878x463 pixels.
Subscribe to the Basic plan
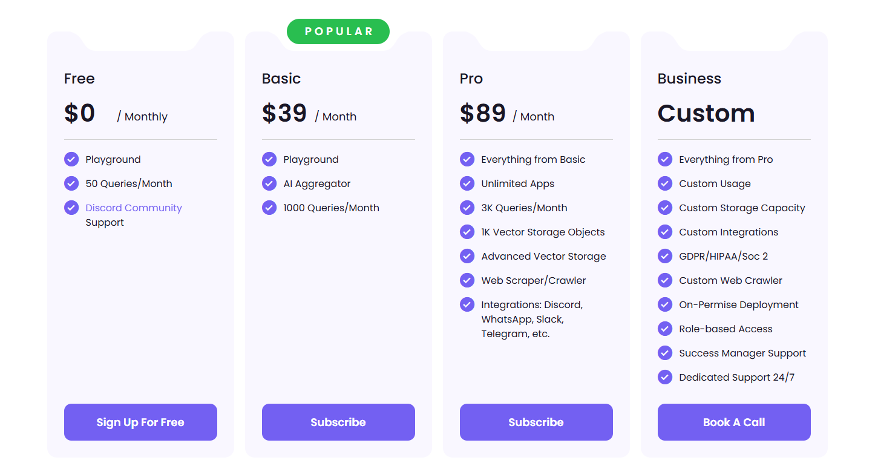[338, 422]
